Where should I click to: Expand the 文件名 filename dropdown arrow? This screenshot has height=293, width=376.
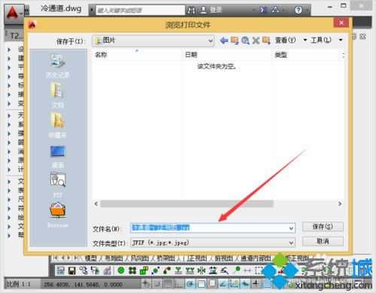291,228
